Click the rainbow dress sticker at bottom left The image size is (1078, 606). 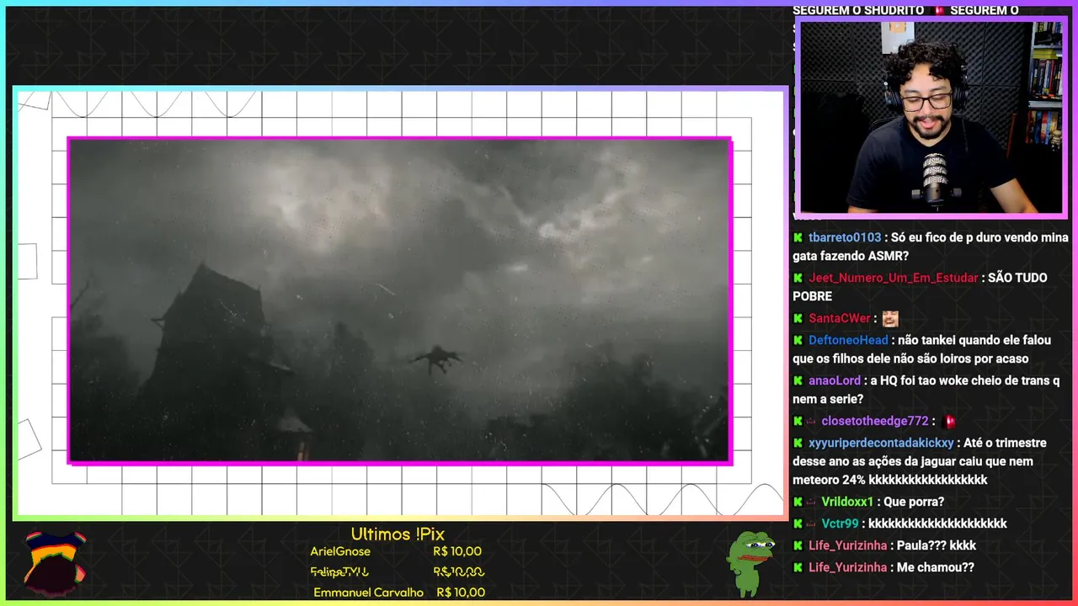click(55, 562)
